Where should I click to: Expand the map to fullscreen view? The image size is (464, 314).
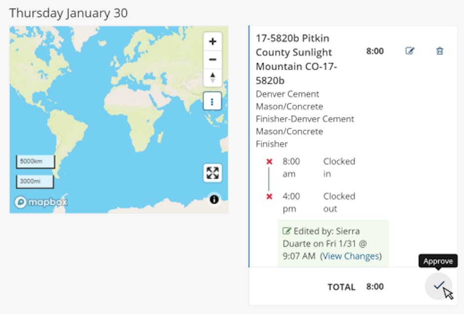(x=212, y=173)
